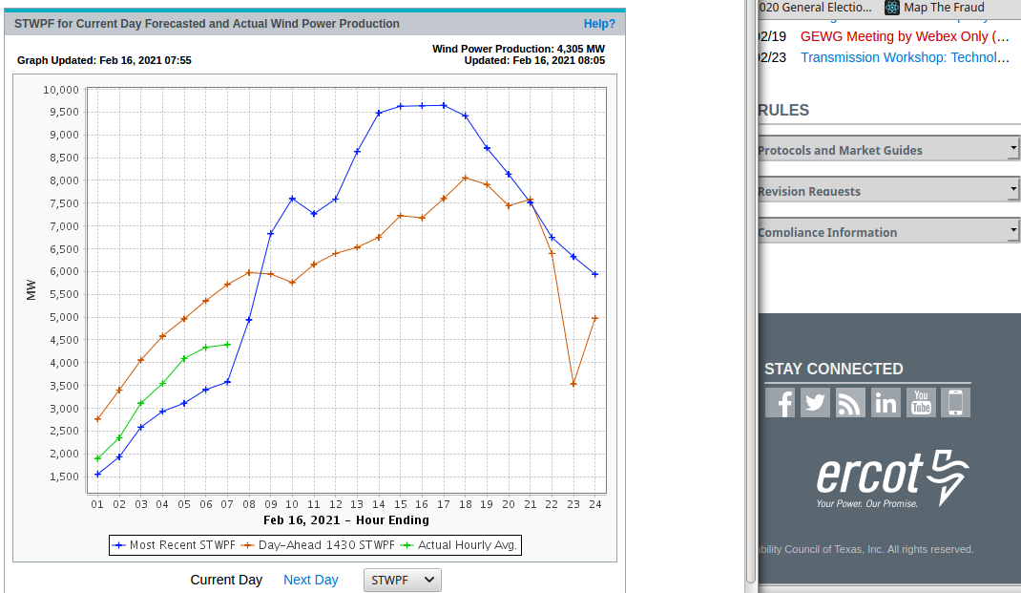Open ERCOT LinkedIn page icon
Screen dimensions: 1021x593
click(886, 402)
